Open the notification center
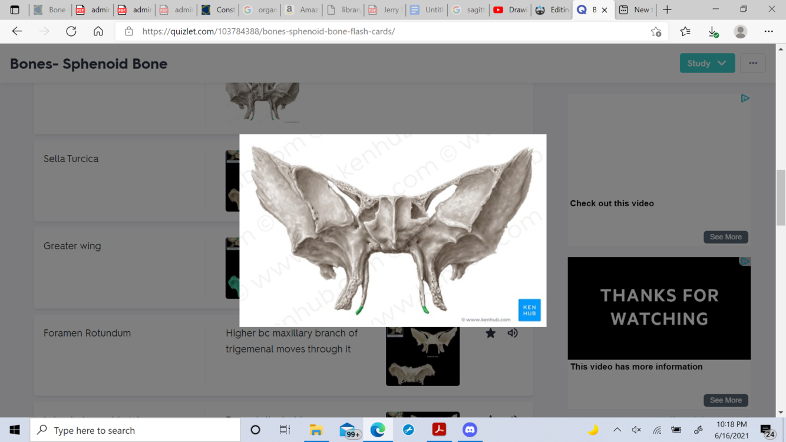 click(x=767, y=431)
